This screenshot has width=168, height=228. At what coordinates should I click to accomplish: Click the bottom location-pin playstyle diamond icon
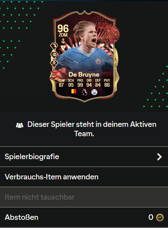coord(54,63)
